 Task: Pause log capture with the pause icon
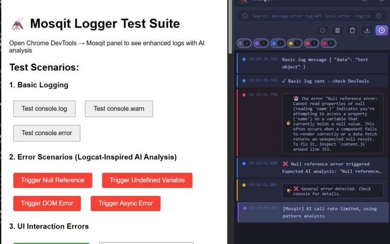click(338, 30)
